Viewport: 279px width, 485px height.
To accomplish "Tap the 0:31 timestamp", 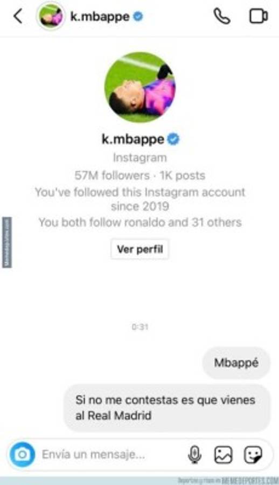I will tap(140, 327).
